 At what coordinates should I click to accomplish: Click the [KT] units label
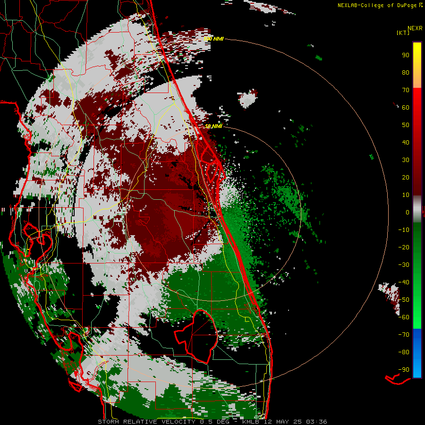tap(403, 33)
